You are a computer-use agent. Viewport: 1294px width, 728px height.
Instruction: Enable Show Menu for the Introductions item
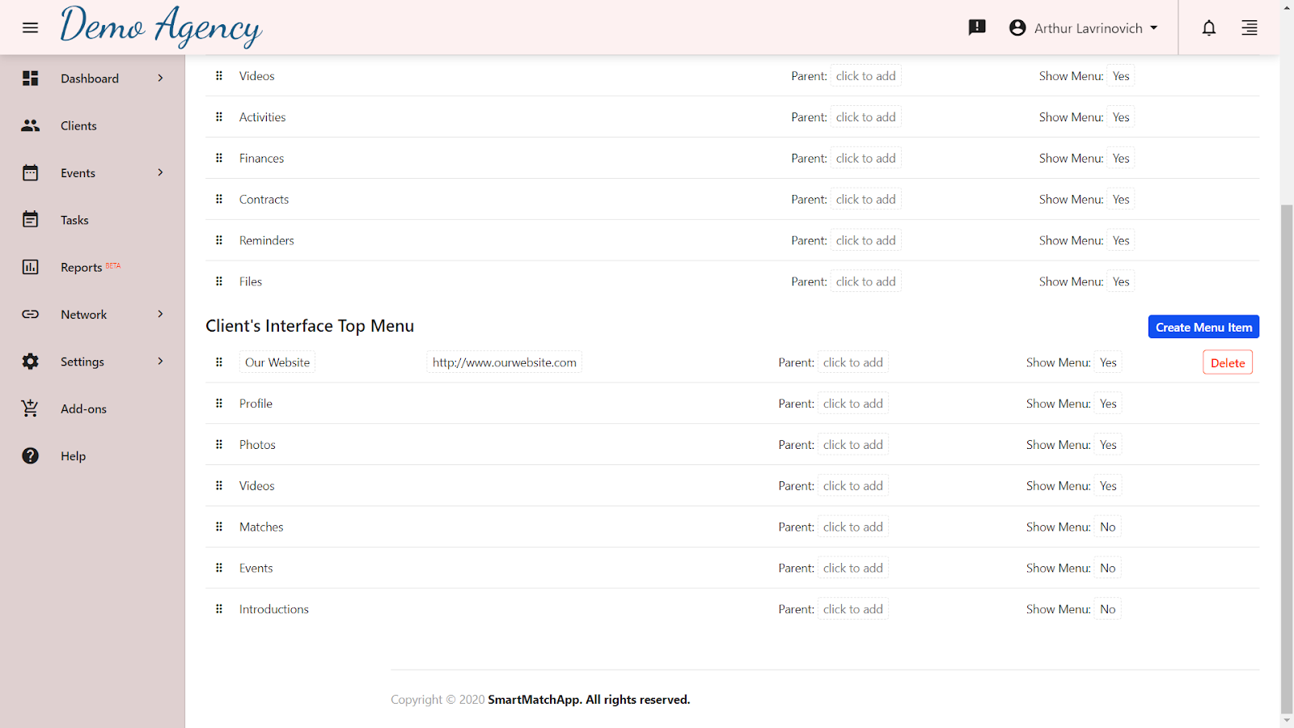[1107, 608]
